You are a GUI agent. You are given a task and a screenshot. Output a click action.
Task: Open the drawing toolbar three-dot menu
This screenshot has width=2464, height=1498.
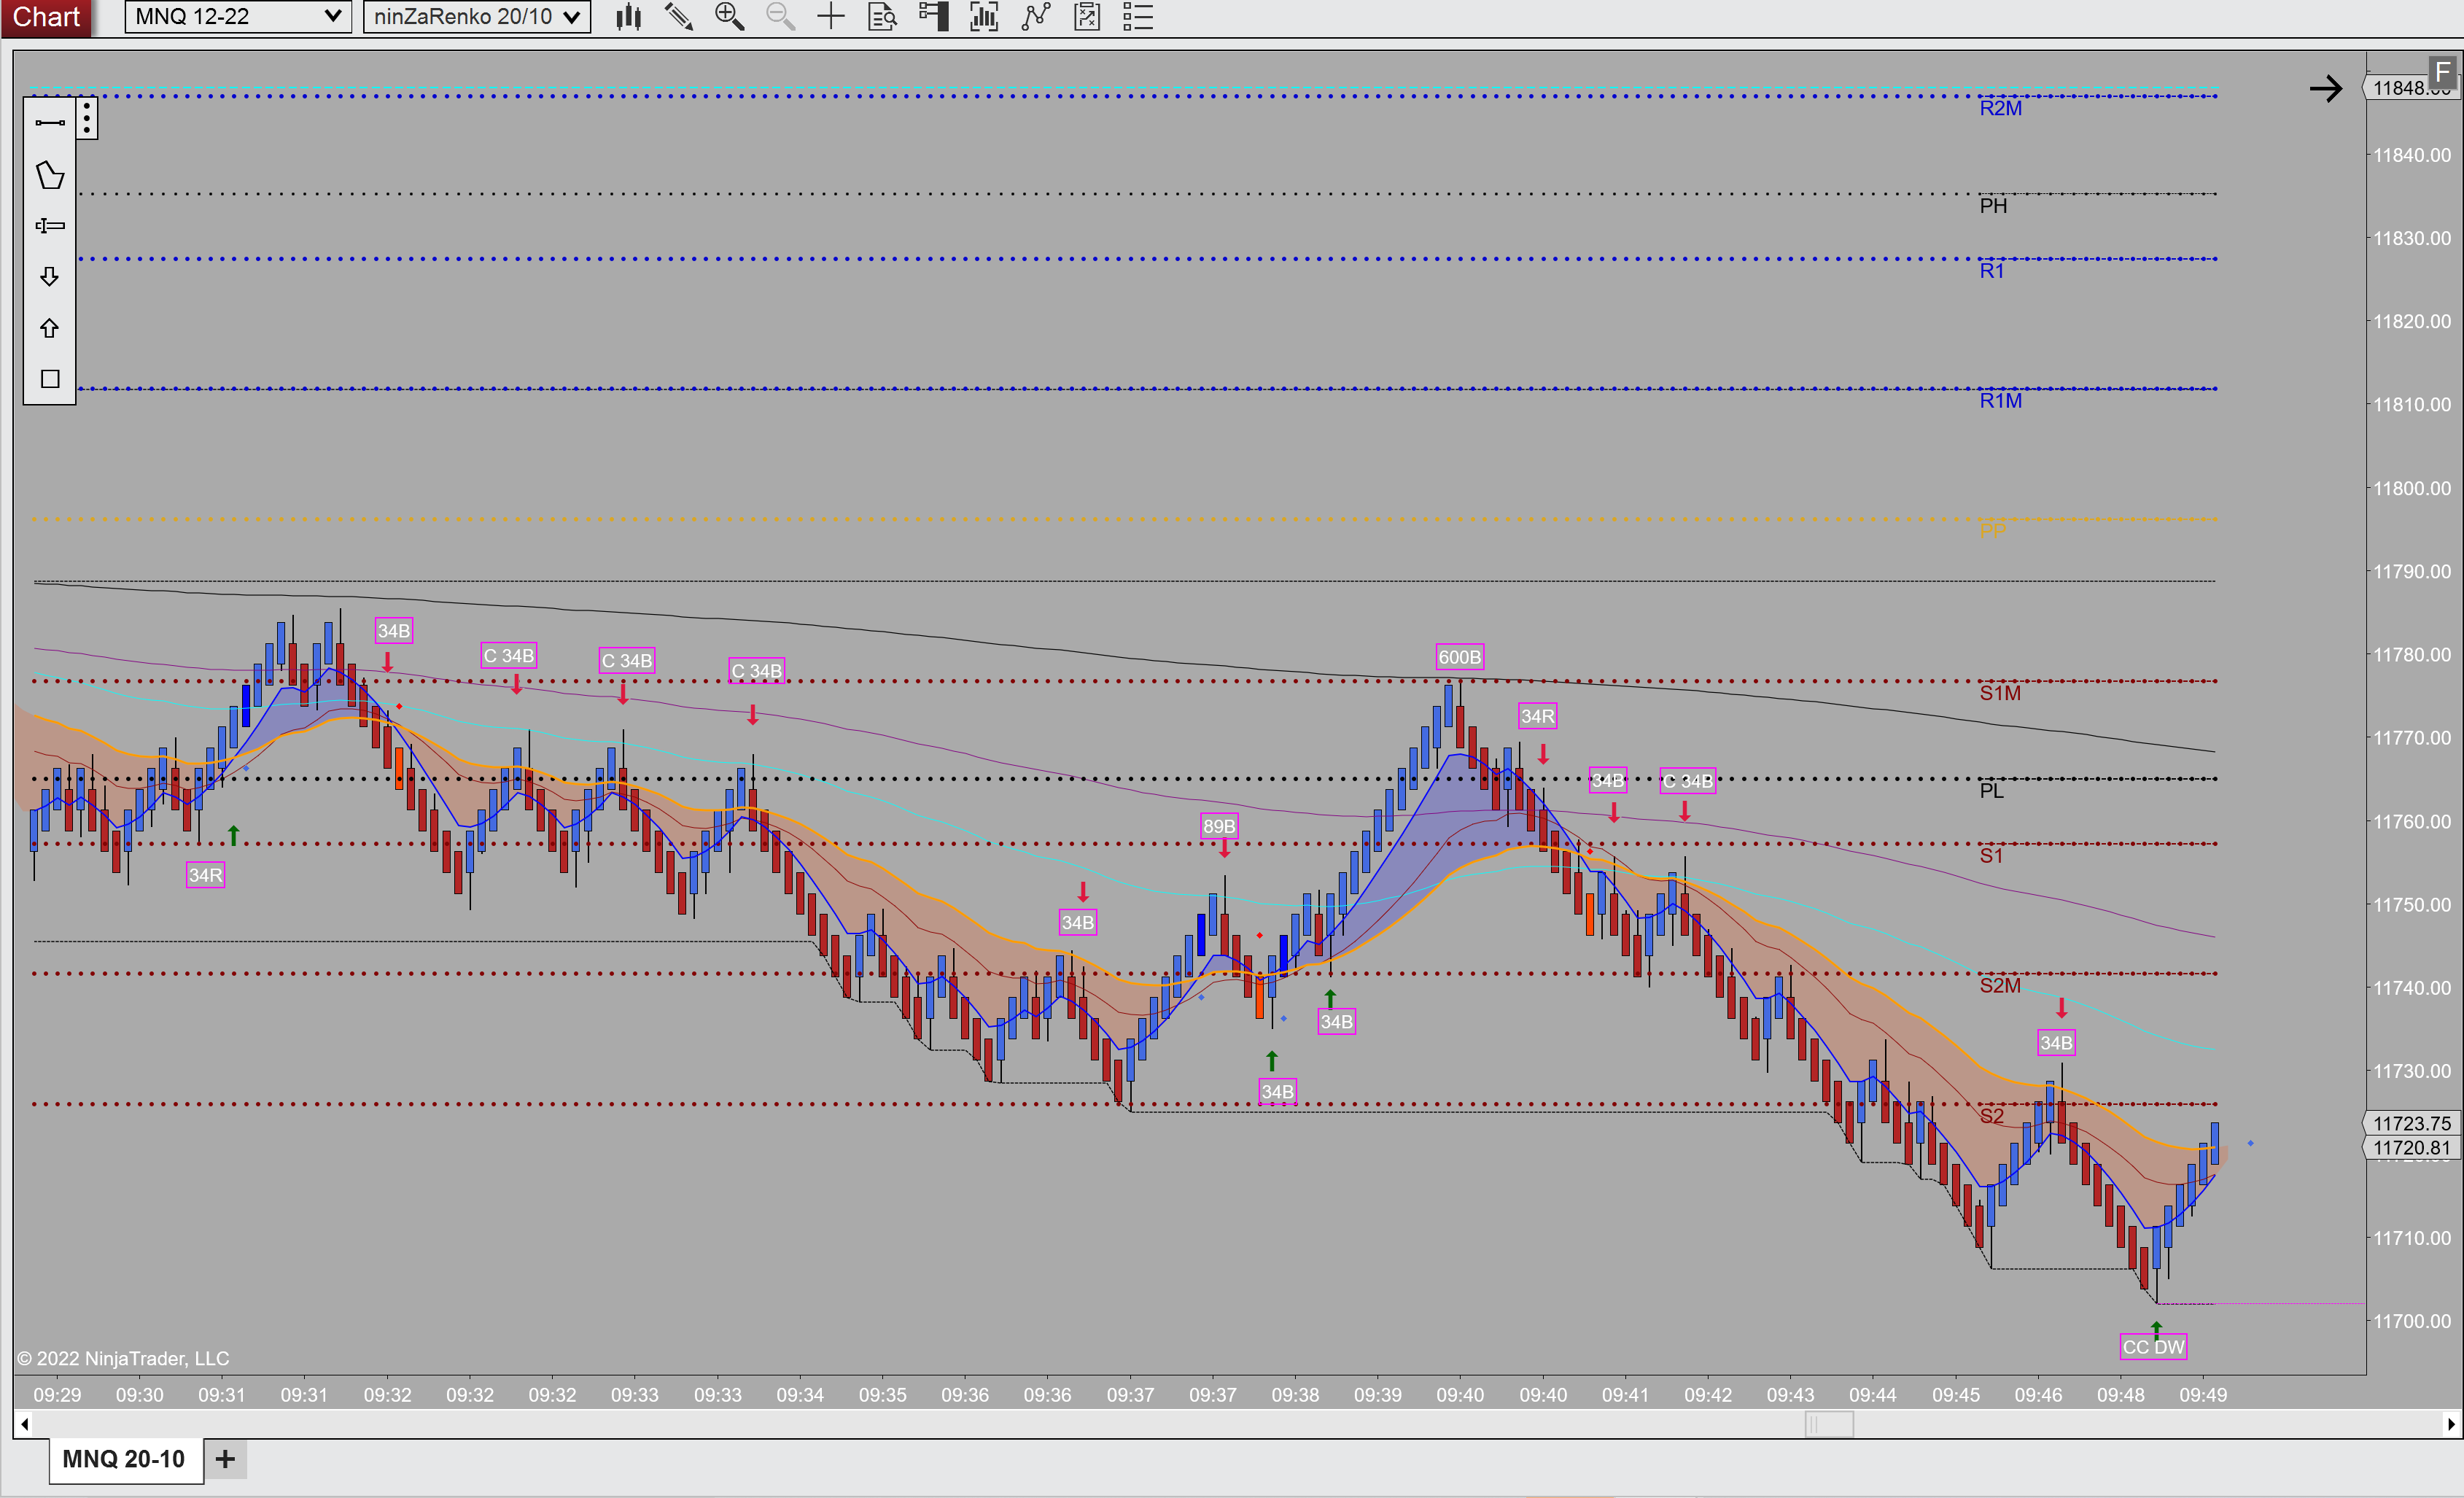tap(88, 119)
